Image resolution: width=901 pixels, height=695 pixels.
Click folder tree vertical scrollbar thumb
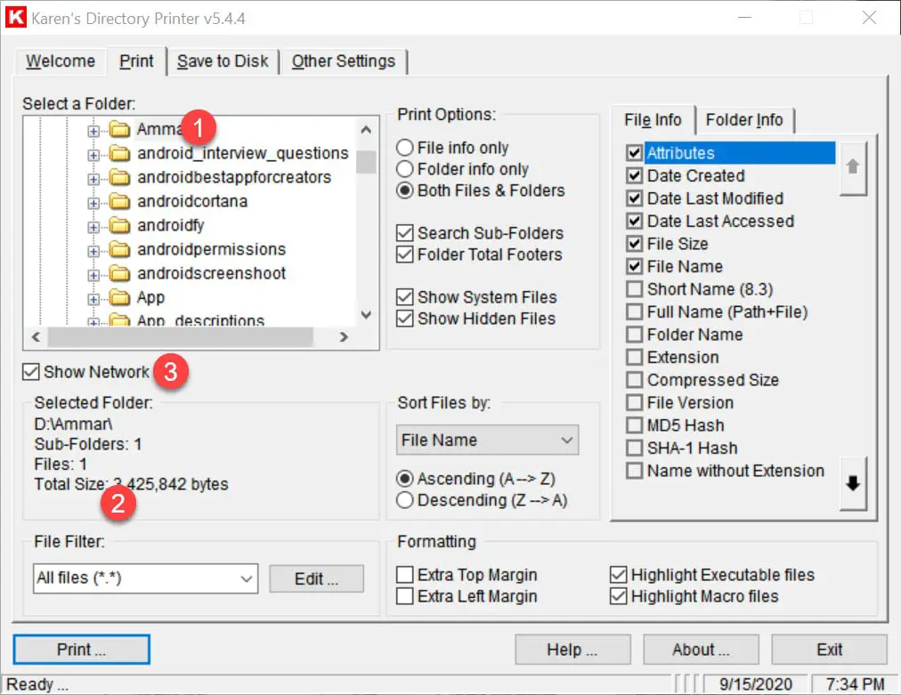pyautogui.click(x=366, y=162)
